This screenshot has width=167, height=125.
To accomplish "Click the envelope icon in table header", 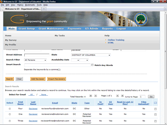I will [155, 103].
